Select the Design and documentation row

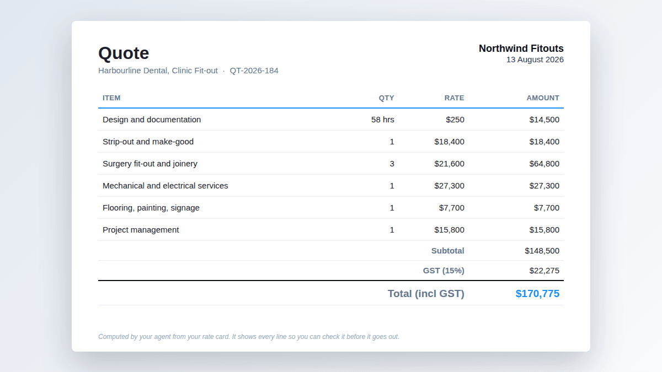(x=331, y=120)
